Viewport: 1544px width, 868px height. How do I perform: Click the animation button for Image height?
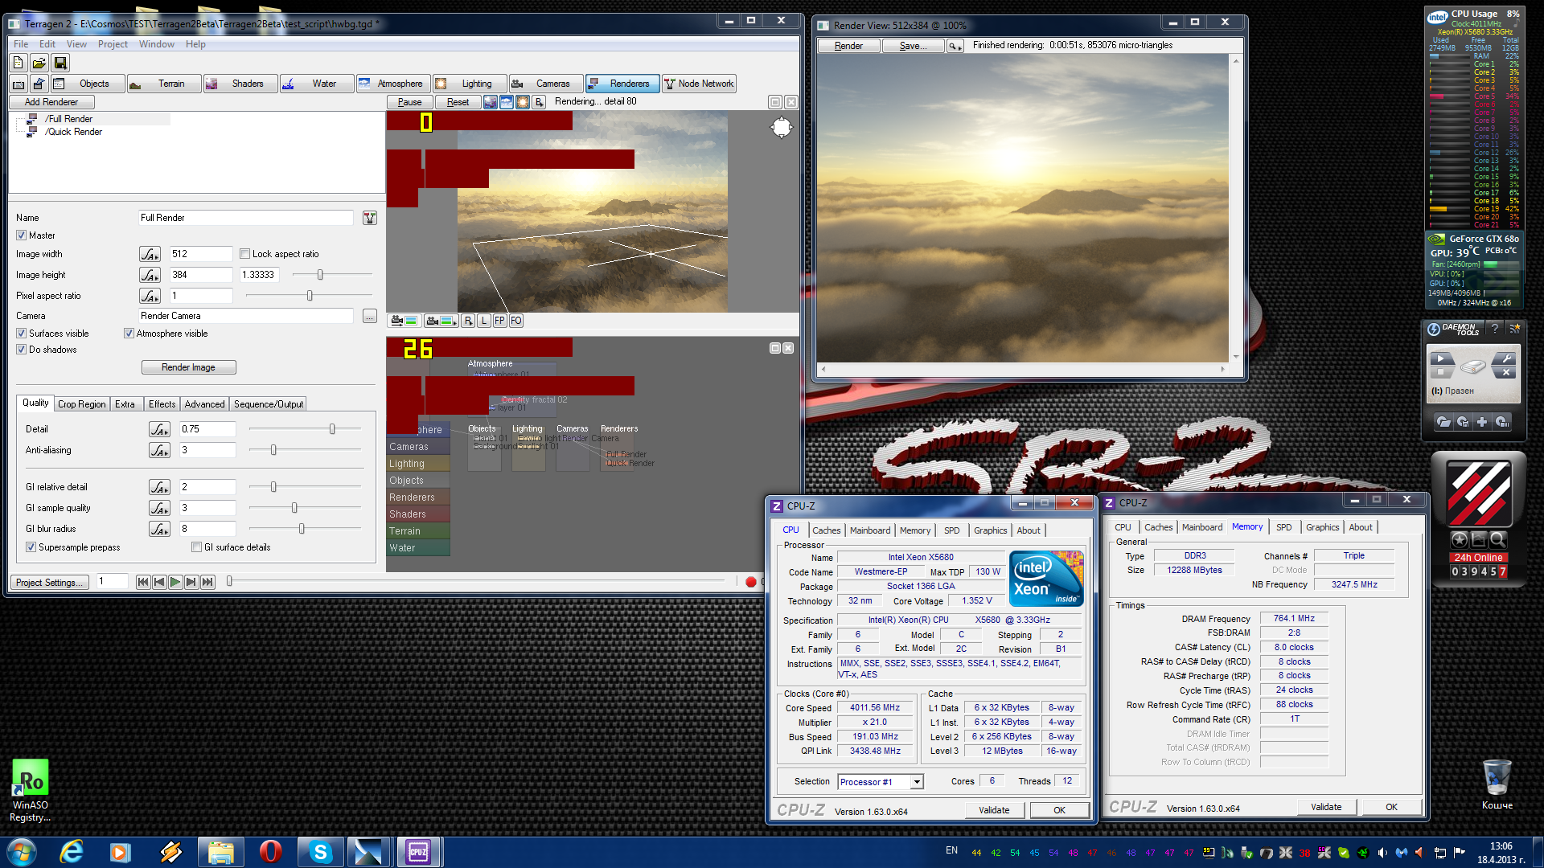[150, 275]
